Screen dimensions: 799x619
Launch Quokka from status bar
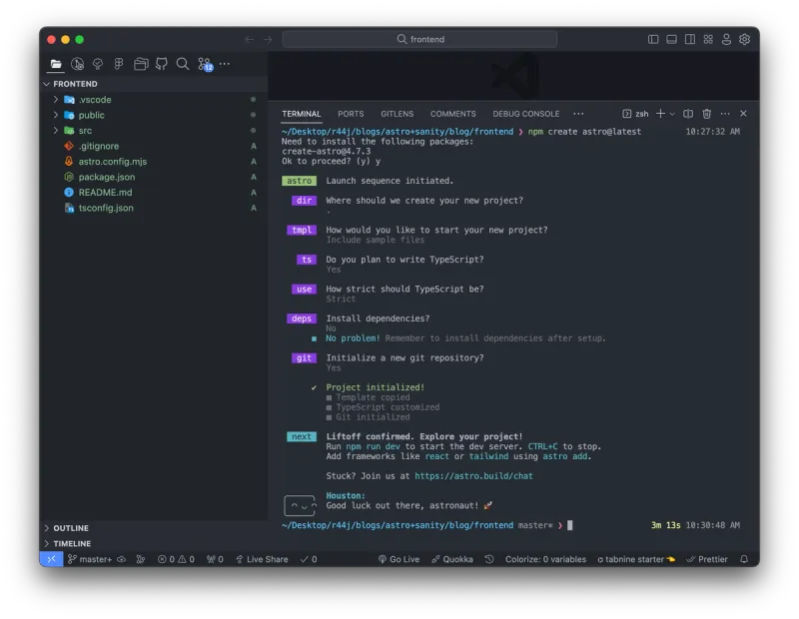click(x=452, y=559)
